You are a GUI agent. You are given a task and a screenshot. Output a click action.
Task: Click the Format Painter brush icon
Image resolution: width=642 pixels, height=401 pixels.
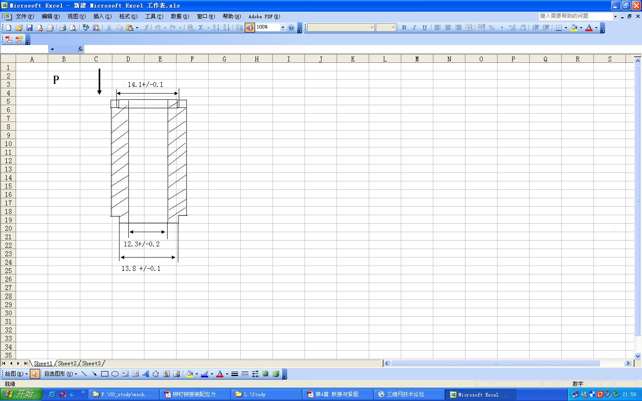[145, 28]
